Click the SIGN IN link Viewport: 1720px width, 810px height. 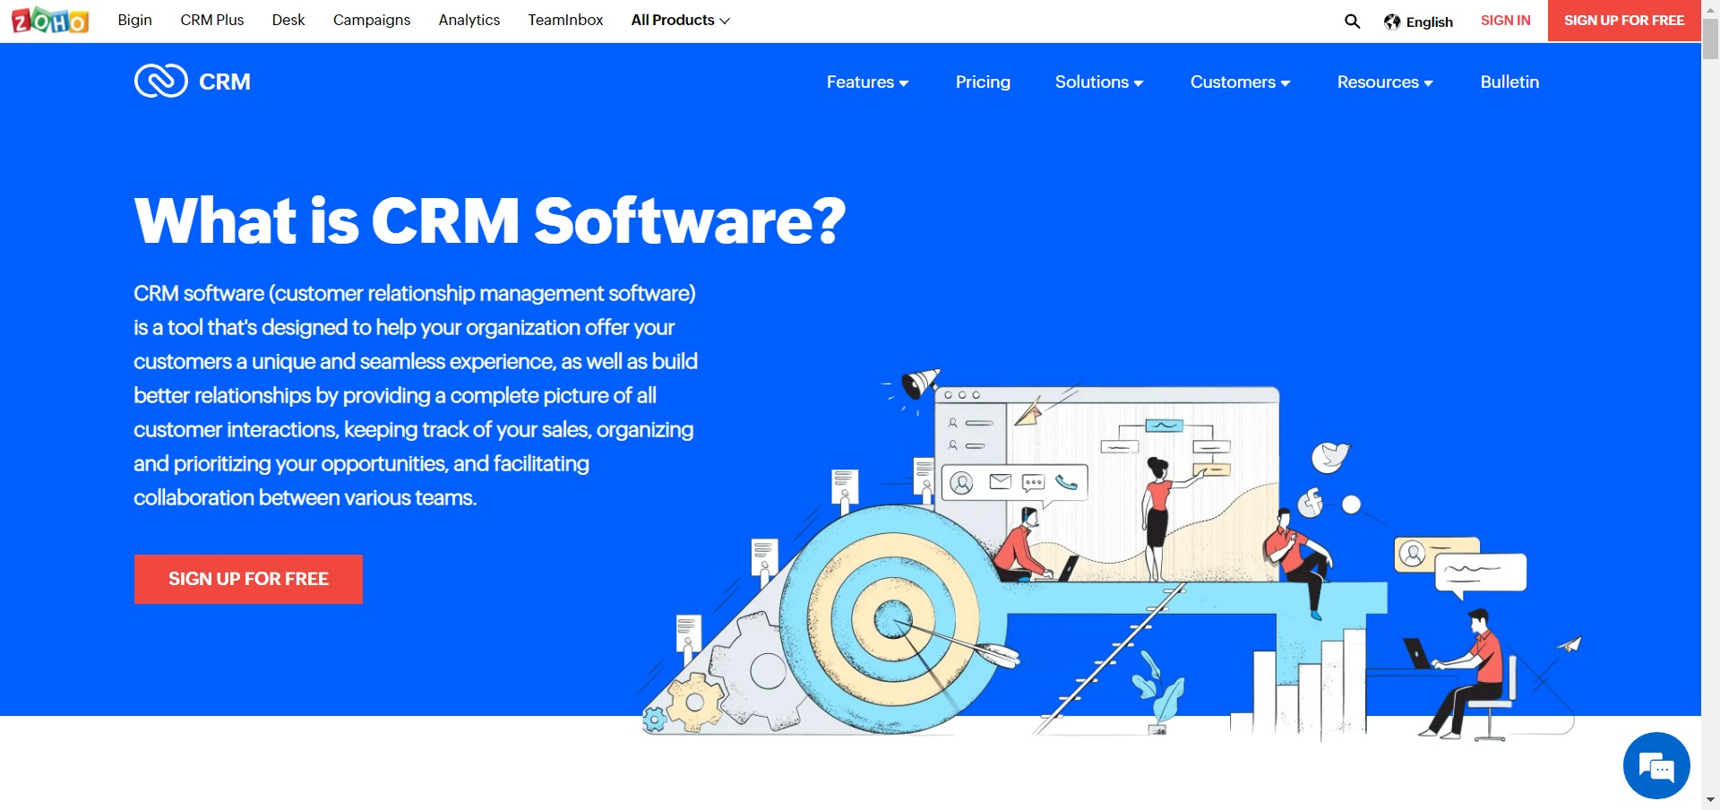pos(1505,20)
